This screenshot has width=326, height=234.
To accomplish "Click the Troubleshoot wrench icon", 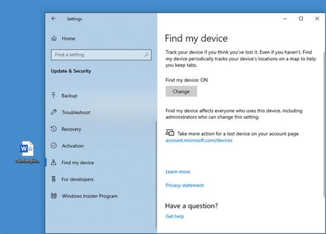I will point(53,112).
